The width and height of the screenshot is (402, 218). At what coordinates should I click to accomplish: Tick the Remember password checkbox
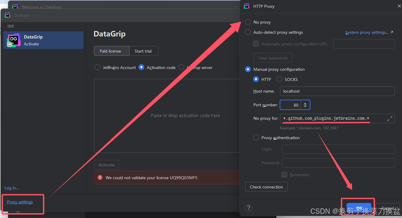(x=284, y=175)
